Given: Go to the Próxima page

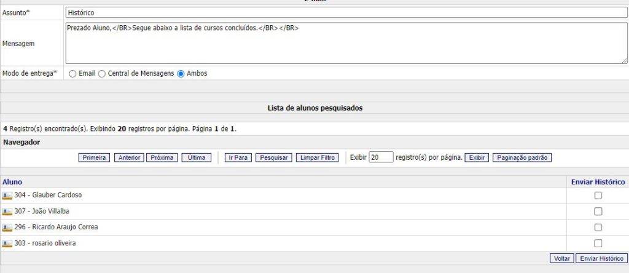Looking at the screenshot, I should click(162, 158).
